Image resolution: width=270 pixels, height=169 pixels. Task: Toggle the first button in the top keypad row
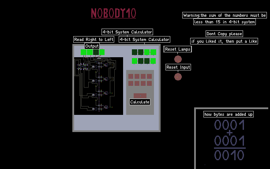point(131,76)
